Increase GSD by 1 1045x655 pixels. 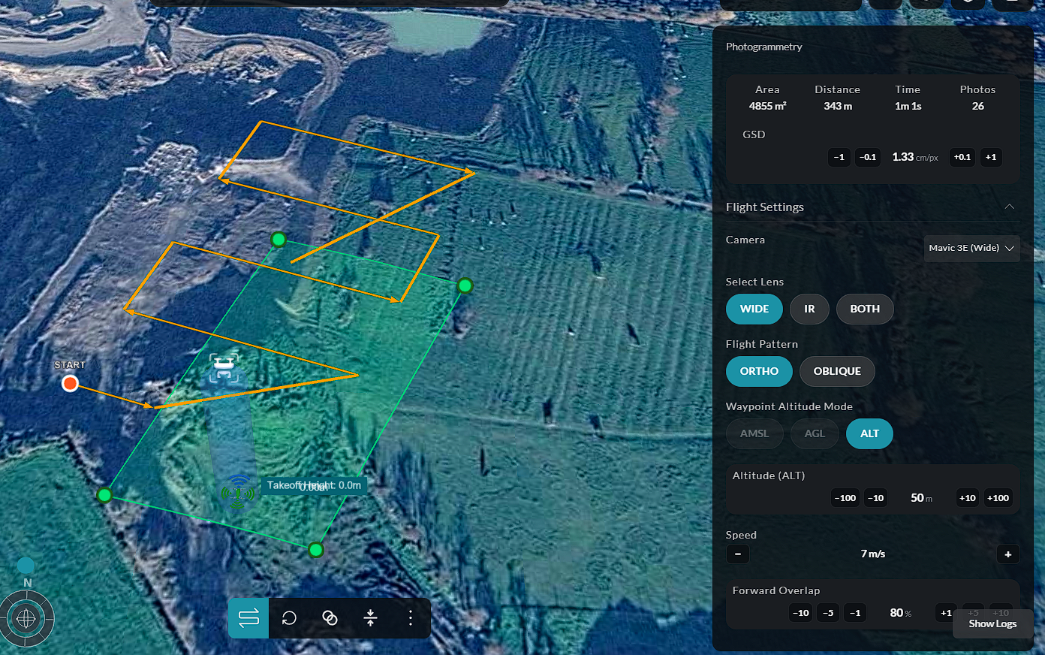(x=991, y=157)
